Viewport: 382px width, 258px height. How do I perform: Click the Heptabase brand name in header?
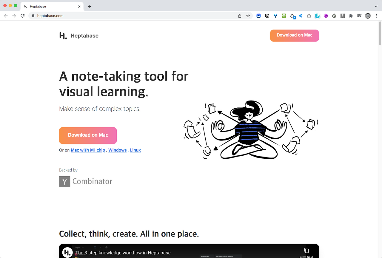pyautogui.click(x=84, y=36)
